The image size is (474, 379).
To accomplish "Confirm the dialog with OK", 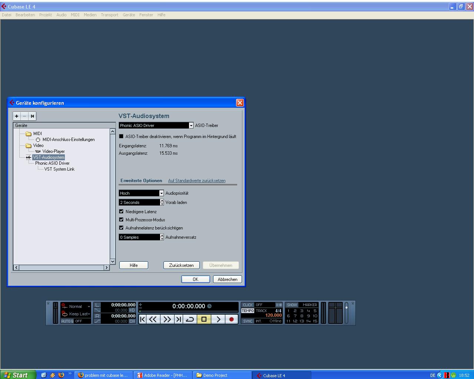I will 196,279.
